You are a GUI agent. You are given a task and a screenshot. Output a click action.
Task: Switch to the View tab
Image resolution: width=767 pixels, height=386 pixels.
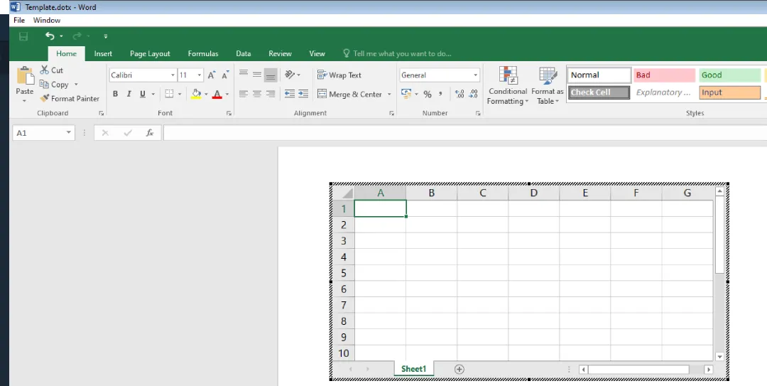[x=317, y=53]
